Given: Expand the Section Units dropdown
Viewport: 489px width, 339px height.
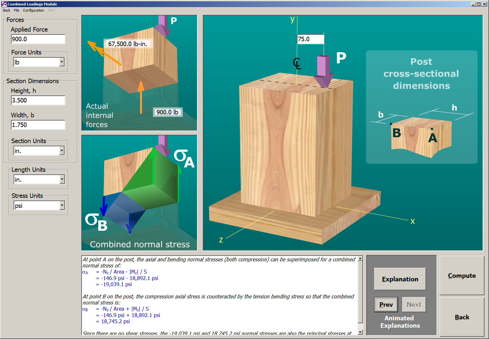Looking at the screenshot, I should [62, 151].
